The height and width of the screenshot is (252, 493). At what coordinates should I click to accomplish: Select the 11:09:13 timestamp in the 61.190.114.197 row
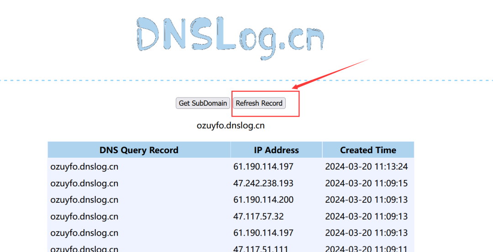click(x=366, y=233)
